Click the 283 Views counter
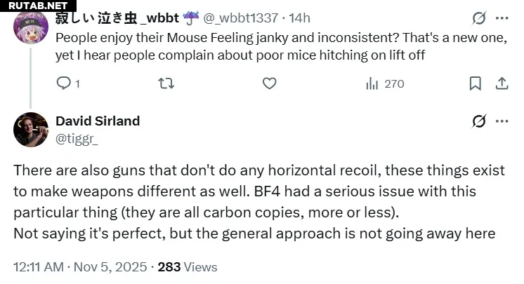This screenshot has width=524, height=284. 188,267
